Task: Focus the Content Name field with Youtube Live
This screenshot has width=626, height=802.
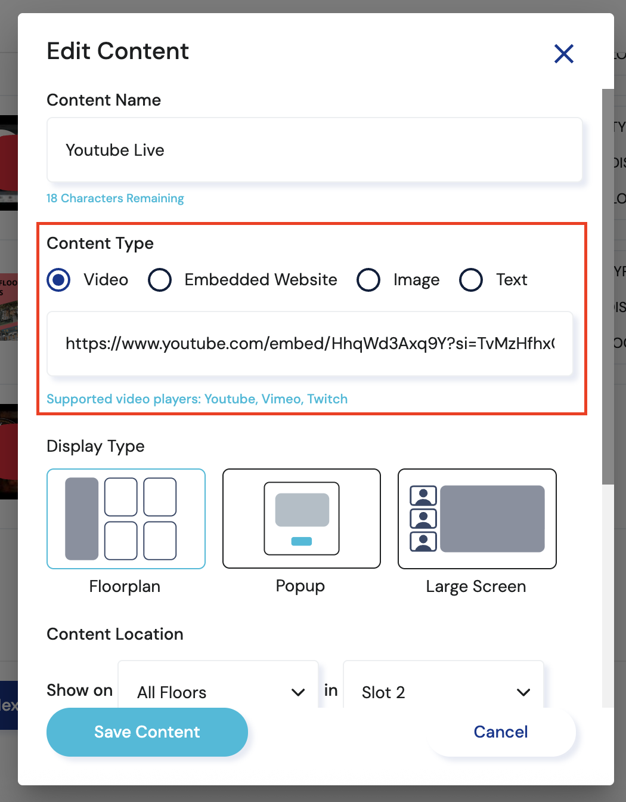Action: coord(314,150)
